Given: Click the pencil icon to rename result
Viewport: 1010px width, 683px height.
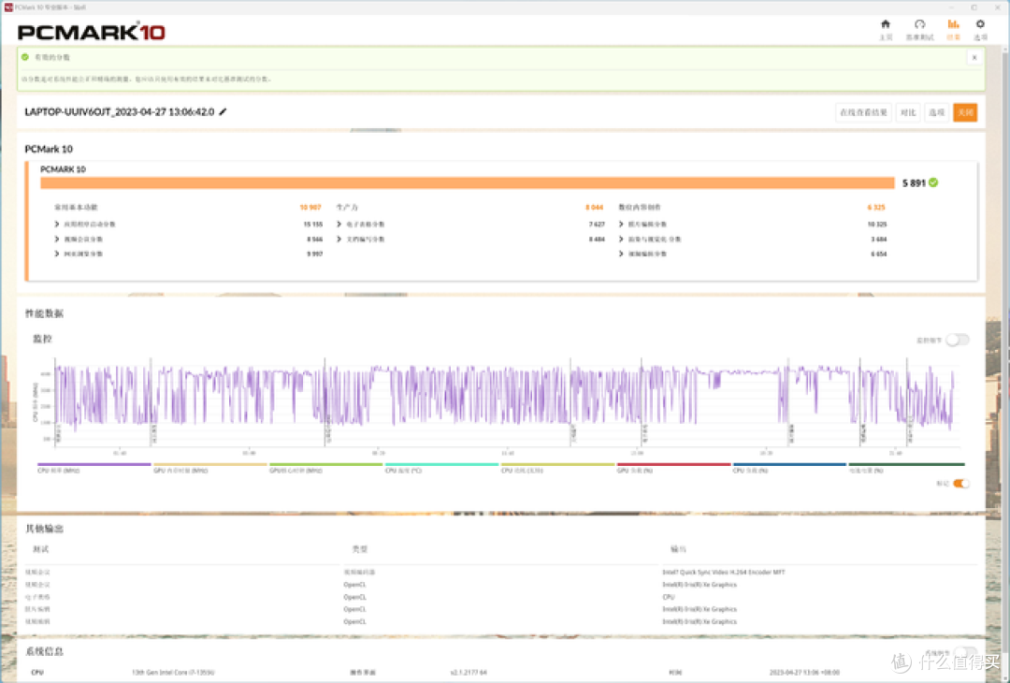Looking at the screenshot, I should tap(223, 112).
